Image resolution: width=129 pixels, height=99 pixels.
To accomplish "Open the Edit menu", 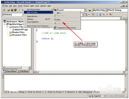I will coord(10,6).
